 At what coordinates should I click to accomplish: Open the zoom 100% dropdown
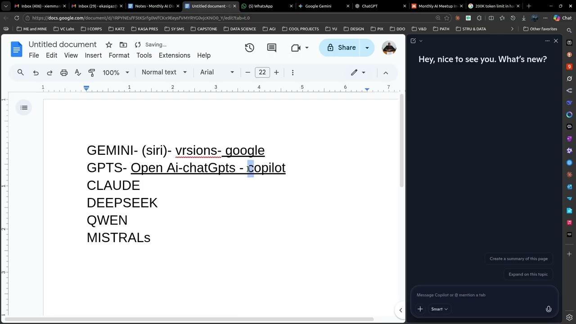coord(116,72)
